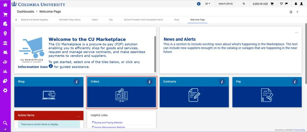Open the shopping cart sidebar icon
Viewport: 307px width, 132px height.
5,14
